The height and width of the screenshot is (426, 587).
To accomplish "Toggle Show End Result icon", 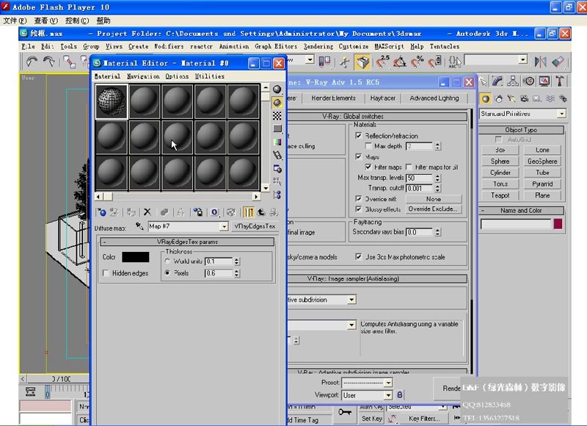I will (x=248, y=212).
